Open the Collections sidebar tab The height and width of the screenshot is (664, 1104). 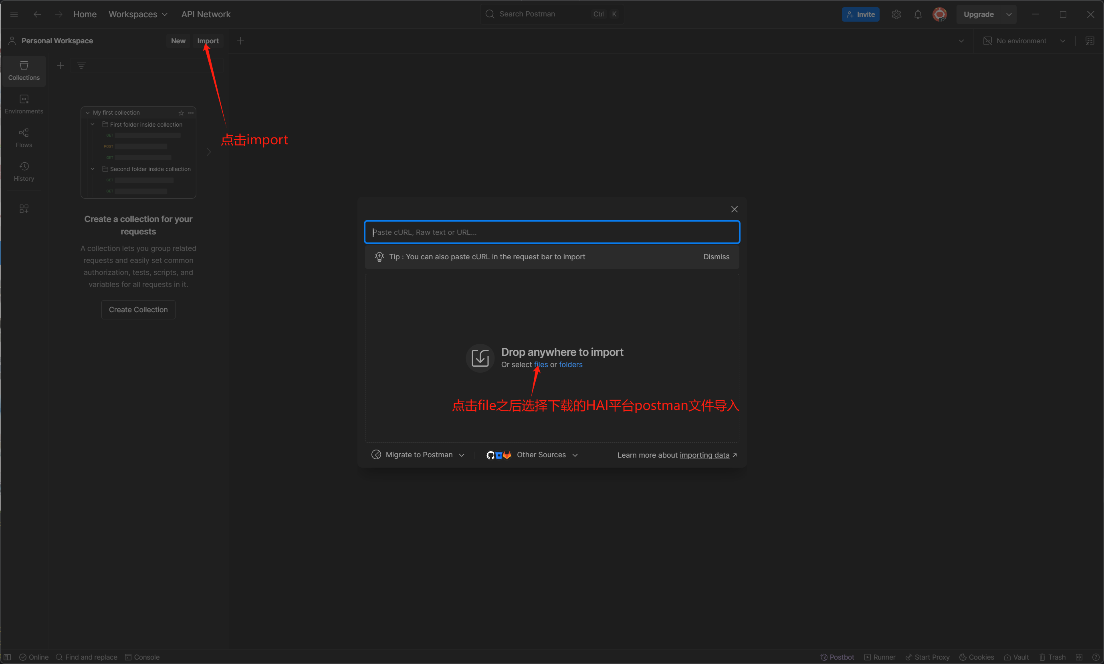pyautogui.click(x=24, y=71)
